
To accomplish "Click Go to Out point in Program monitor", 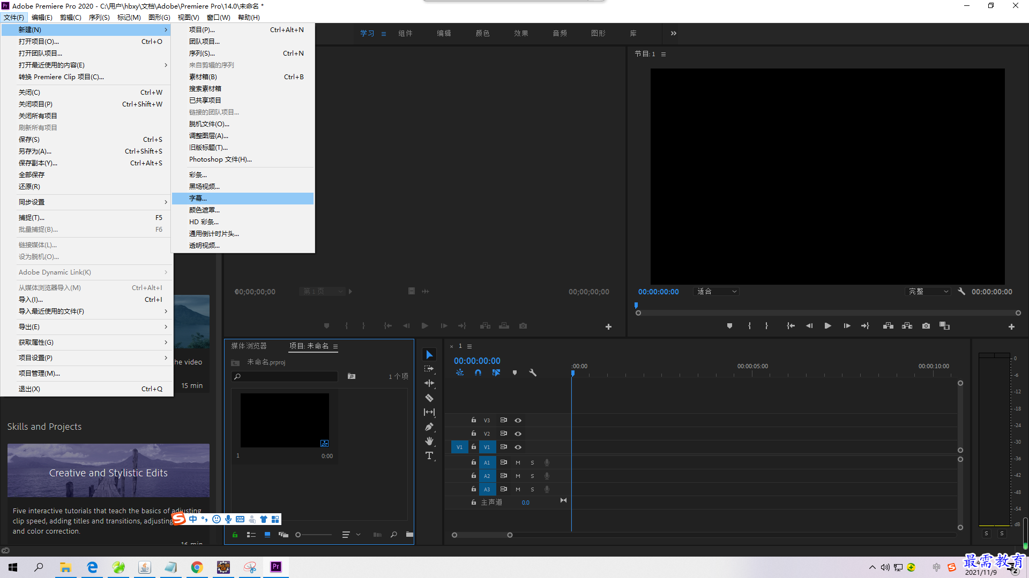I will pos(865,326).
